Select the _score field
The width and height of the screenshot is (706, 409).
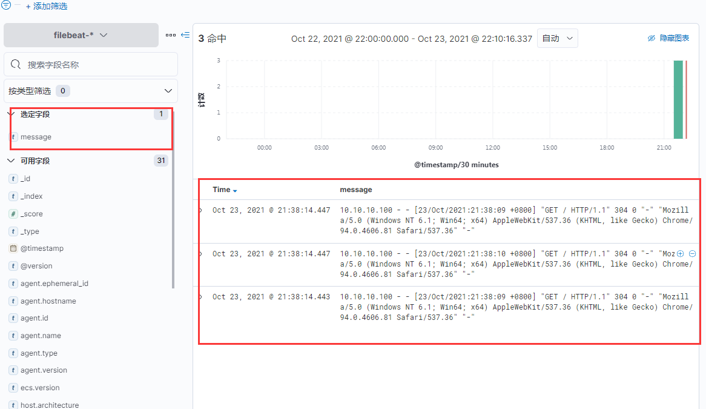31,214
